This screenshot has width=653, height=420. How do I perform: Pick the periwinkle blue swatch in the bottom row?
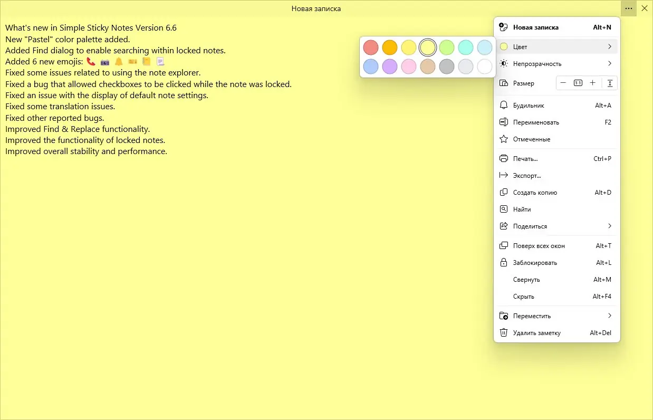click(371, 66)
